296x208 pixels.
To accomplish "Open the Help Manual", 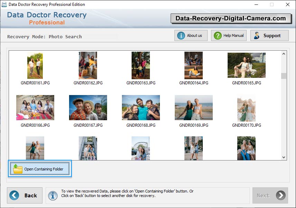I will [x=229, y=35].
